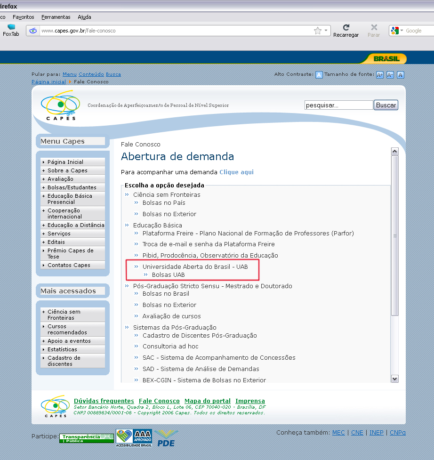Bookmark page with the star icon
The image size is (434, 460).
317,31
